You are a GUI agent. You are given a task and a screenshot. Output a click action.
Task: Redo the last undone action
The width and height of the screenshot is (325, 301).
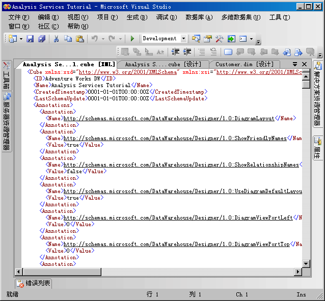[x=112, y=39]
